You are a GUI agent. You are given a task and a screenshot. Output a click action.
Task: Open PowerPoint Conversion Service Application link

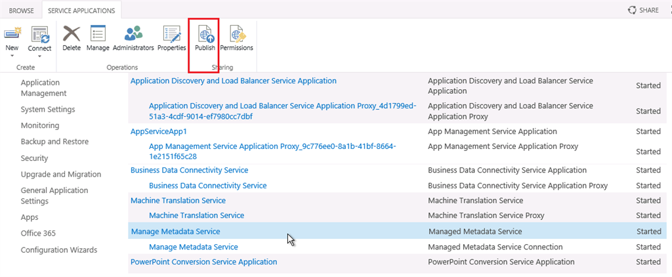pos(203,261)
